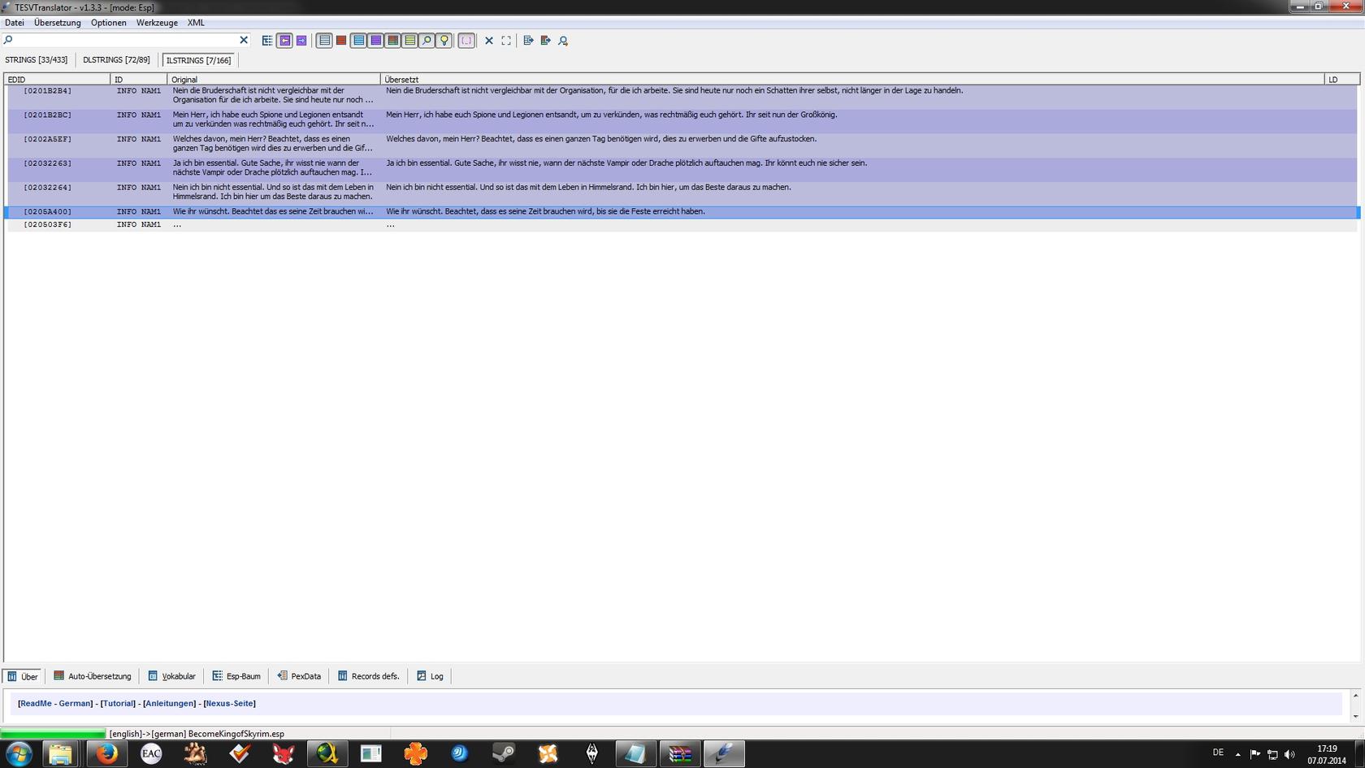Open Firefox from the taskbar
1365x768 pixels.
pos(106,753)
